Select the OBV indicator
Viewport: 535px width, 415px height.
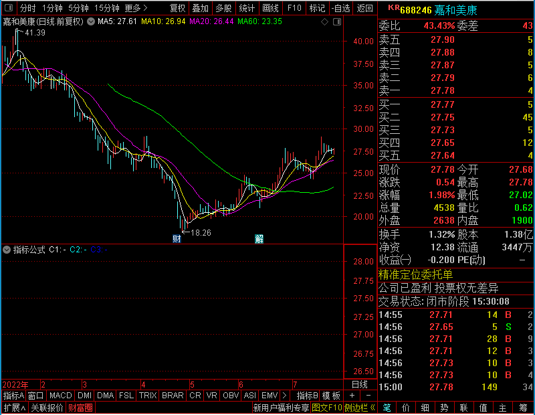(x=231, y=396)
